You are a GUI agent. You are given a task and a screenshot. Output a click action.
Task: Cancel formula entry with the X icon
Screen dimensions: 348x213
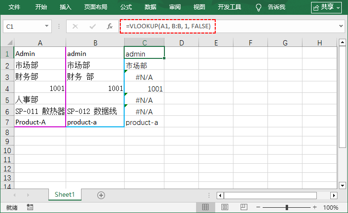tap(75, 27)
